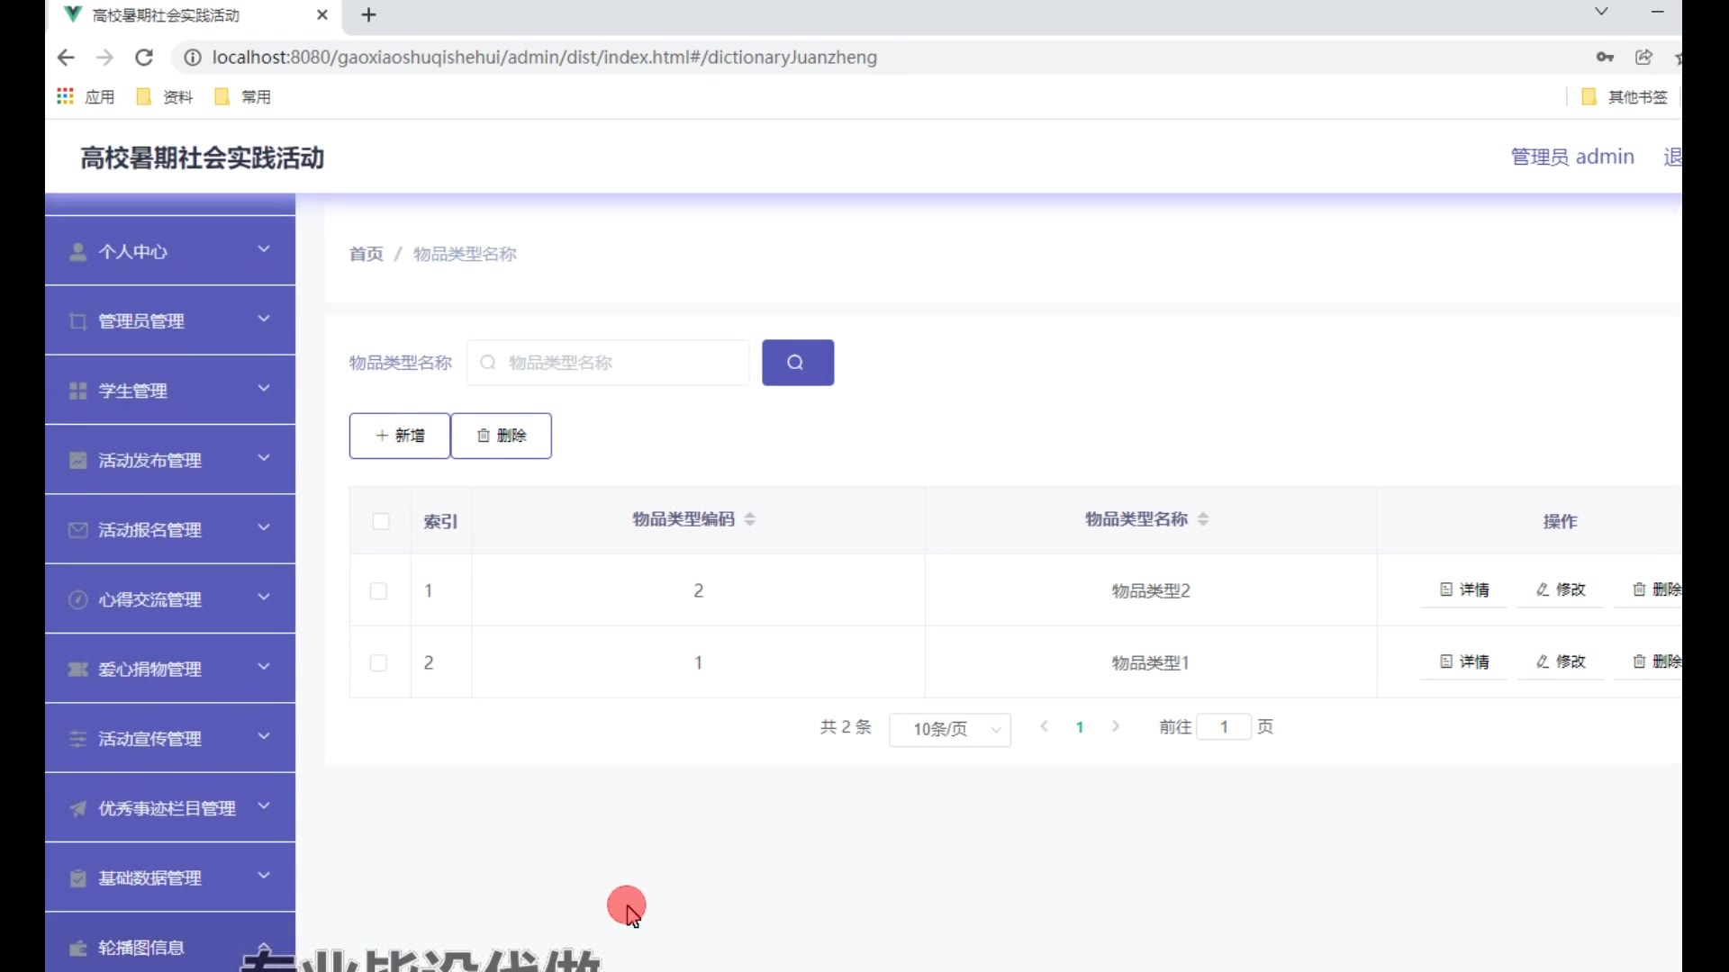Image resolution: width=1729 pixels, height=972 pixels.
Task: Click the share icon in address bar
Action: (1643, 58)
